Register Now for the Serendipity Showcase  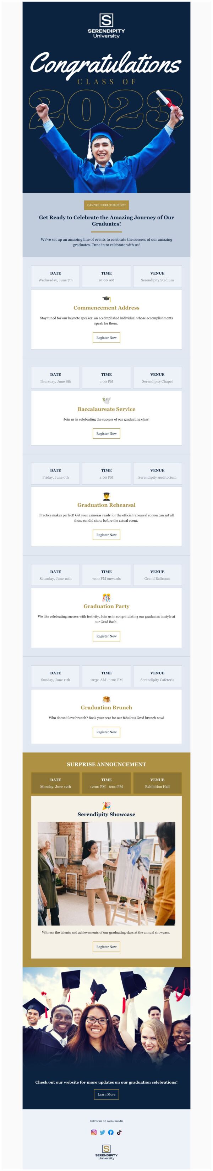(x=106, y=947)
